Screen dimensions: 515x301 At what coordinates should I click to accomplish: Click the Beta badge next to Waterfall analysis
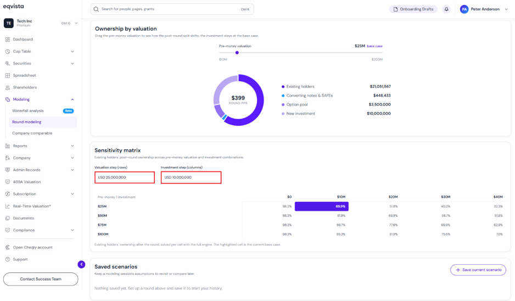click(x=68, y=111)
